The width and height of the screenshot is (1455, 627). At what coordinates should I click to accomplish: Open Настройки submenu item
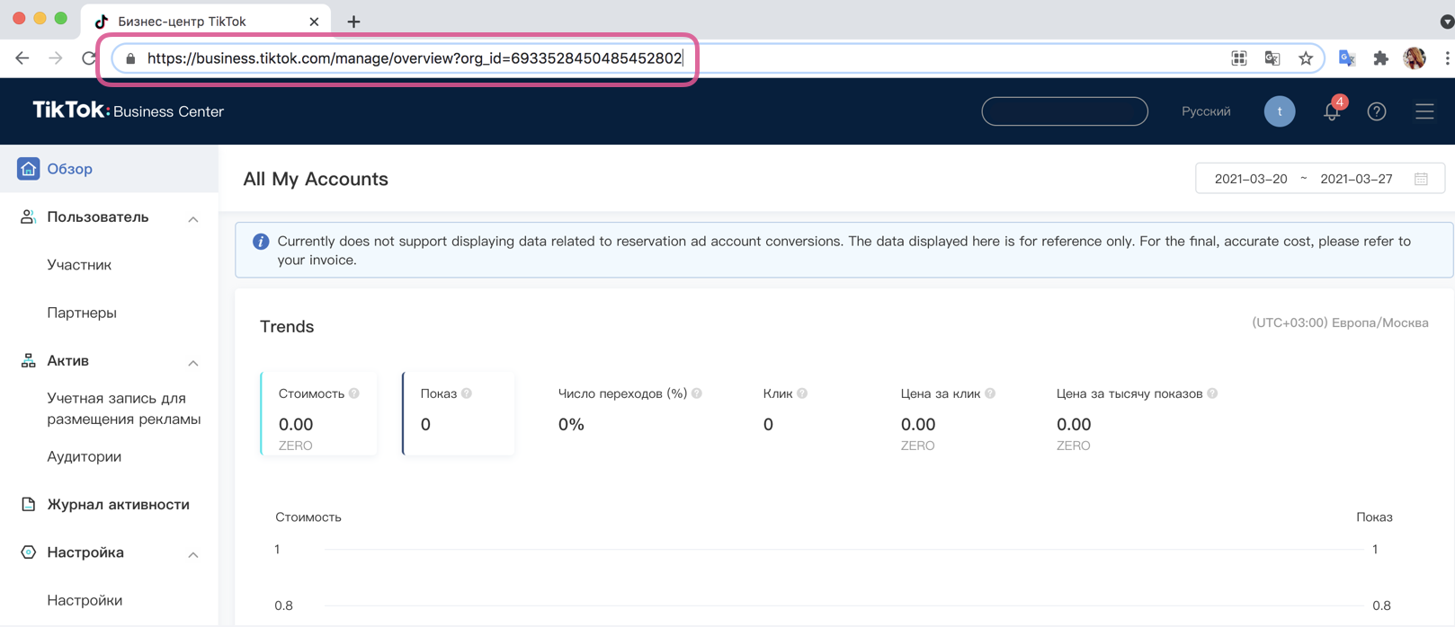pyautogui.click(x=85, y=600)
